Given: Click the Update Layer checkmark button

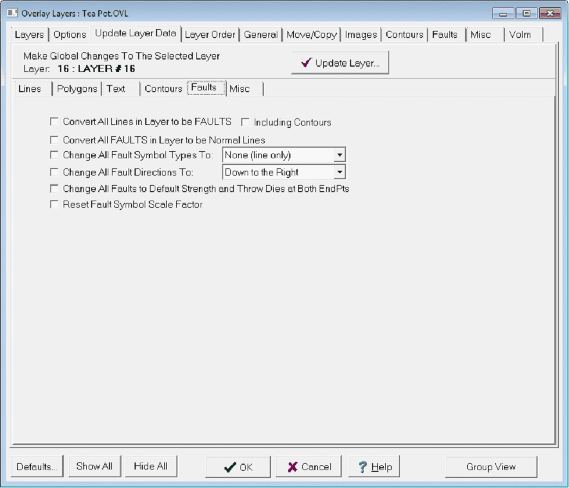Looking at the screenshot, I should [x=340, y=63].
